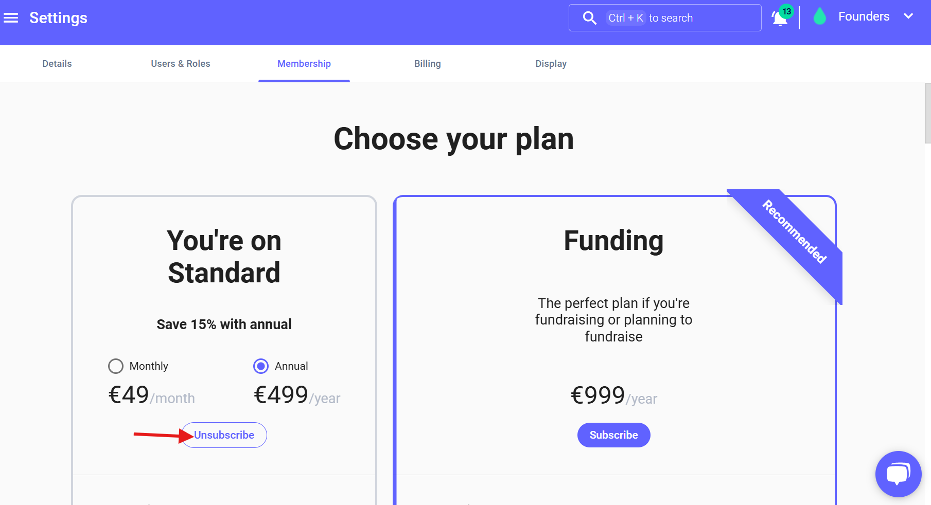Select the Membership tab

click(x=304, y=64)
